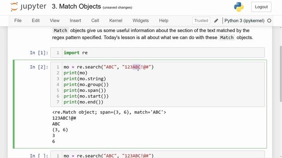Open the File menu
Image resolution: width=282 pixels, height=158 pixels.
tap(18, 21)
